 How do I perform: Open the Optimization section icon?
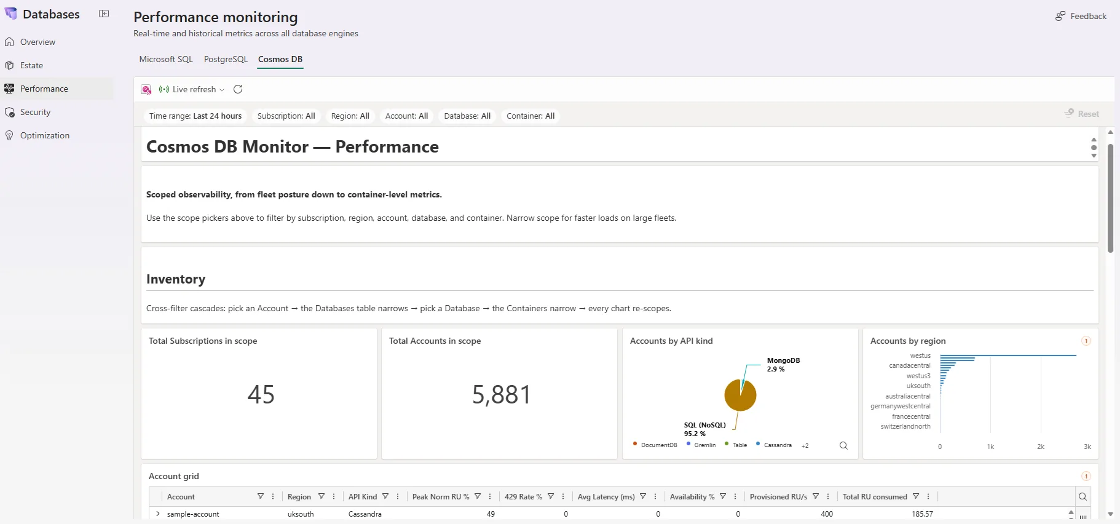[x=9, y=135]
